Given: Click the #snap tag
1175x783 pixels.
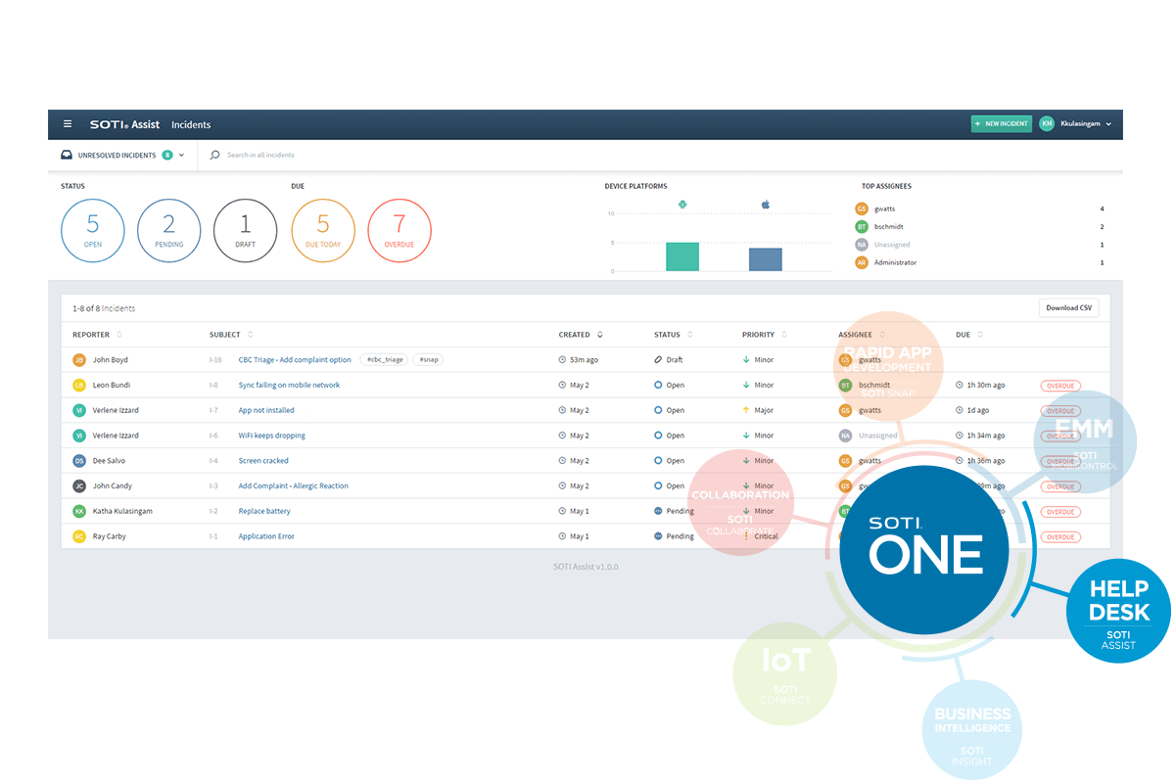Looking at the screenshot, I should (428, 360).
